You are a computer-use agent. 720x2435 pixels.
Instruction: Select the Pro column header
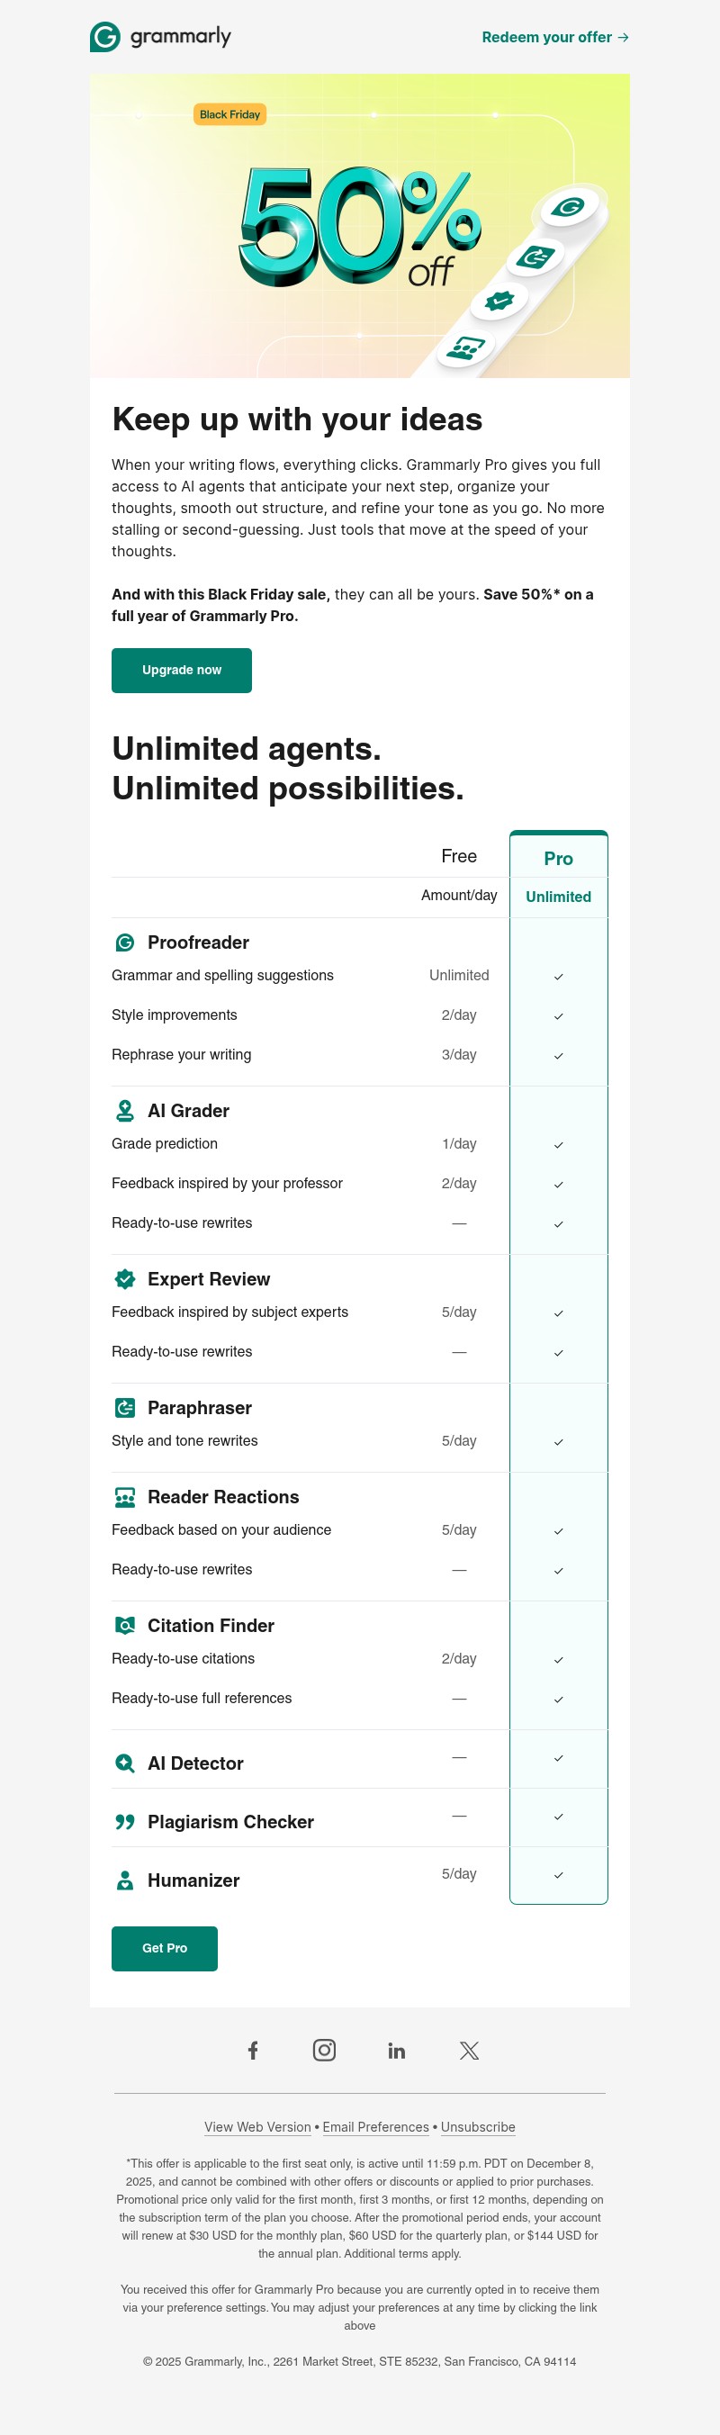click(x=558, y=857)
